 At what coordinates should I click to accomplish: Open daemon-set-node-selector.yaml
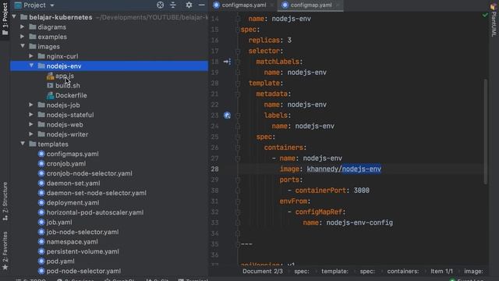[97, 193]
